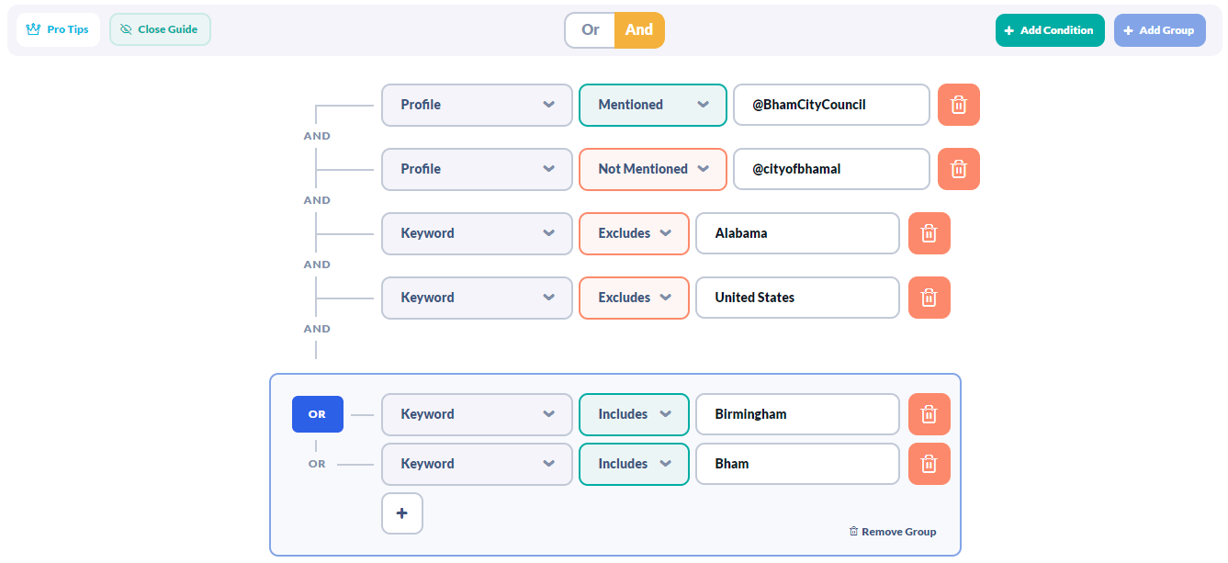The width and height of the screenshot is (1228, 563).
Task: Edit the @BhamCityCouncil value field
Action: 831,105
